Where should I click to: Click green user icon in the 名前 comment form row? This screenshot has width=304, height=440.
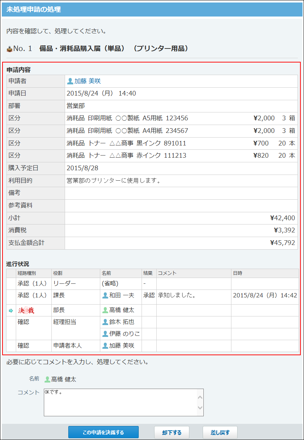coord(47,379)
